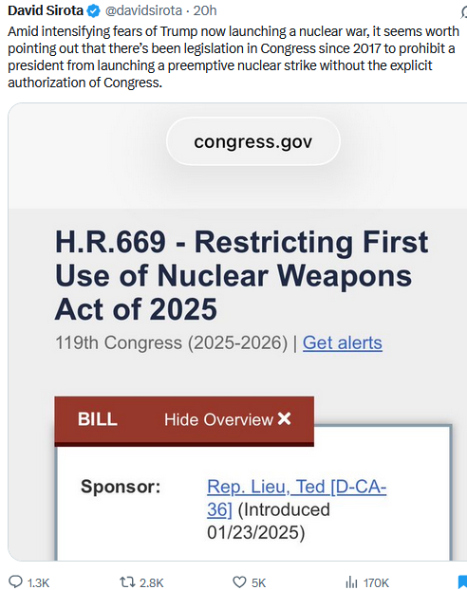Click the reply speech bubble icon

coord(16,581)
